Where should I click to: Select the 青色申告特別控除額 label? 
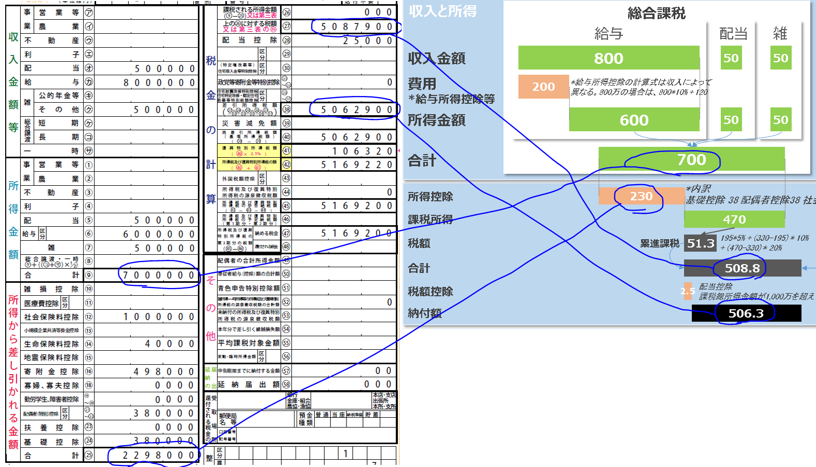pos(249,288)
